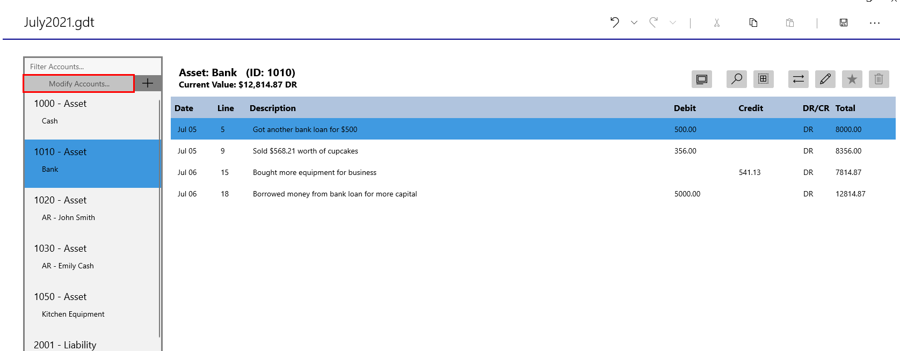Click the Debit column header
Screen dimensions: 900x351
(x=685, y=108)
